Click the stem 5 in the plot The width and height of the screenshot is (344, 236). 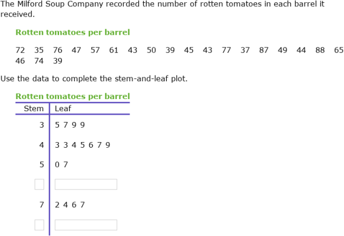point(42,164)
